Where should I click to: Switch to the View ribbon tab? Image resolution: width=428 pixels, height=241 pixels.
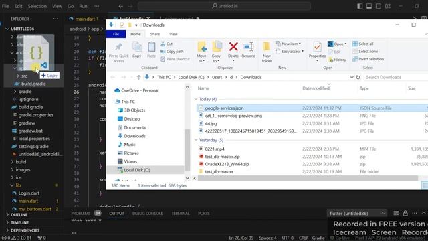click(173, 34)
